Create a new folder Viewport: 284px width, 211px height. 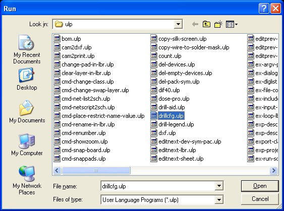[x=218, y=24]
